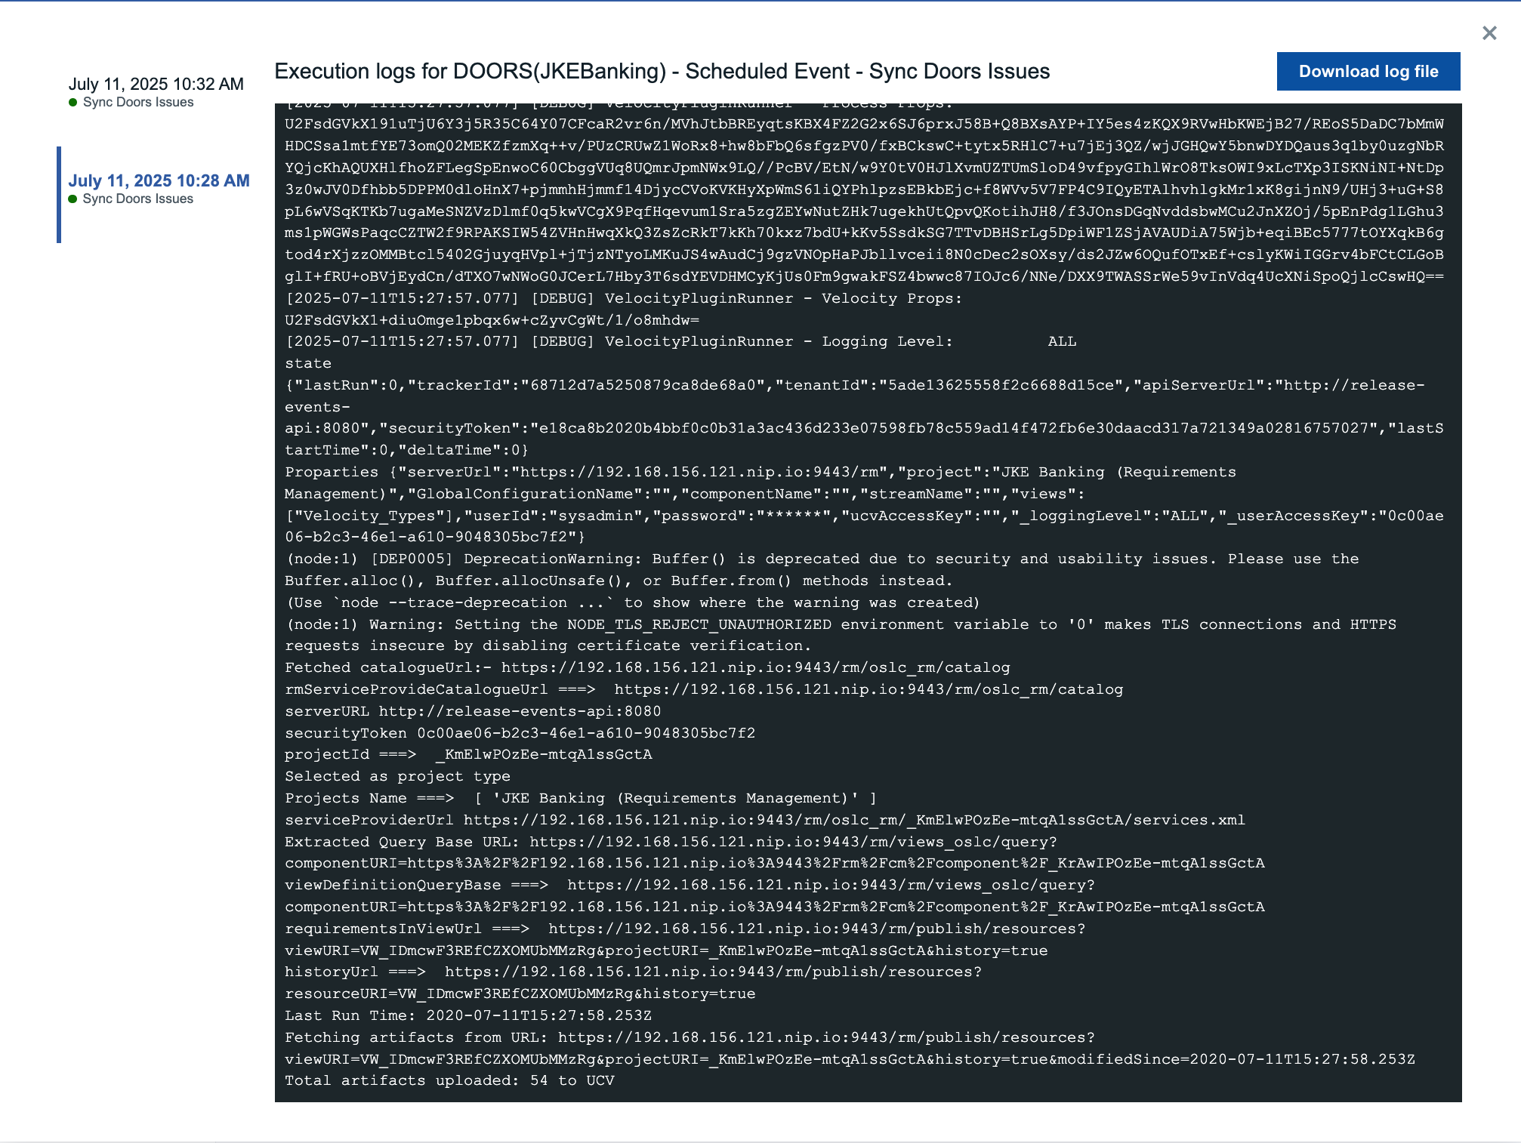
Task: Click the 'state' log line
Action: coord(308,363)
